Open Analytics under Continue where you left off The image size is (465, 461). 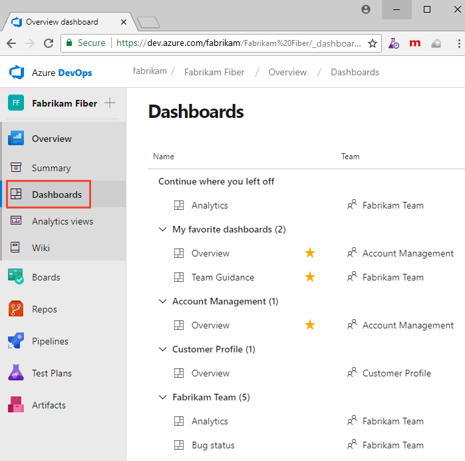(210, 205)
